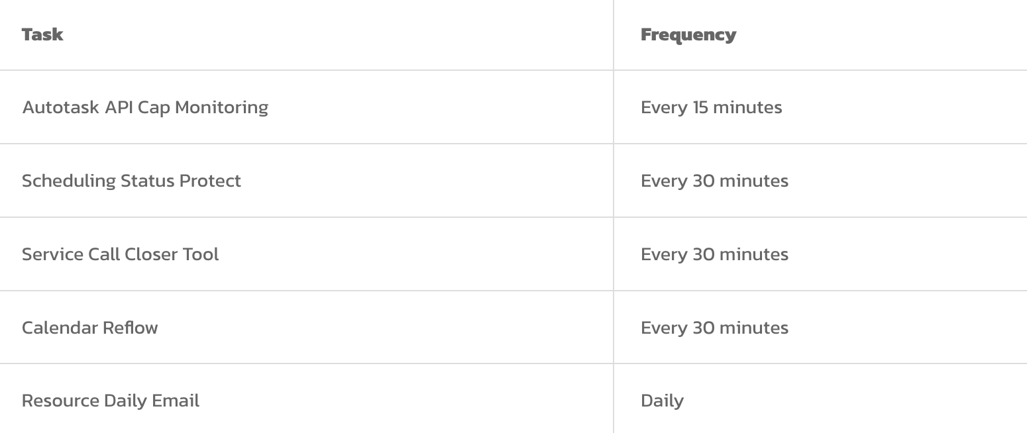Image resolution: width=1027 pixels, height=433 pixels.
Task: Select the Scheduling Status Protect task
Action: [x=131, y=181]
